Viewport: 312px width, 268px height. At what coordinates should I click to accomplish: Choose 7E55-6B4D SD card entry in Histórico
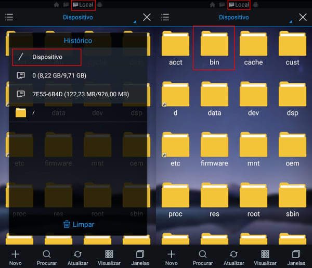click(x=78, y=94)
